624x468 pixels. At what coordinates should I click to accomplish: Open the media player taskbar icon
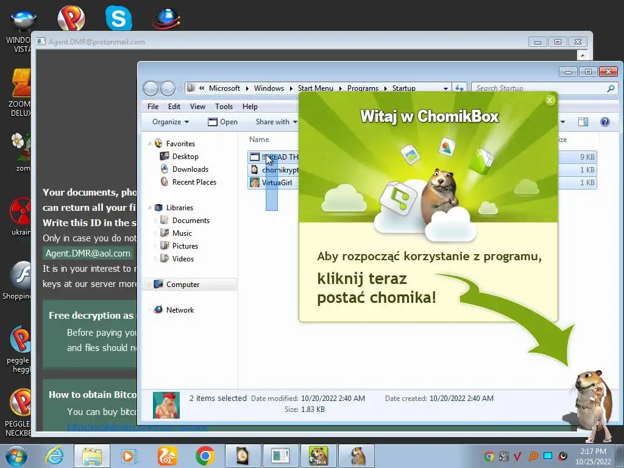(129, 456)
